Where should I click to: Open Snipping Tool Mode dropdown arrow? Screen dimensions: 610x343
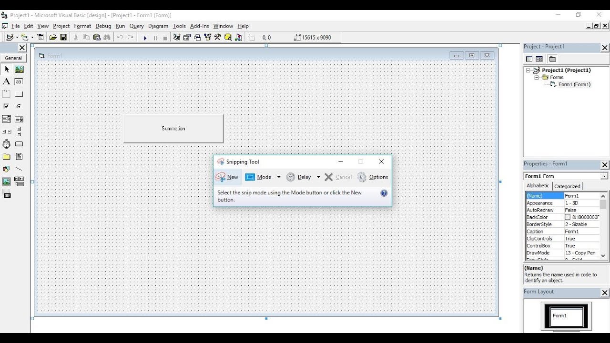click(x=279, y=177)
